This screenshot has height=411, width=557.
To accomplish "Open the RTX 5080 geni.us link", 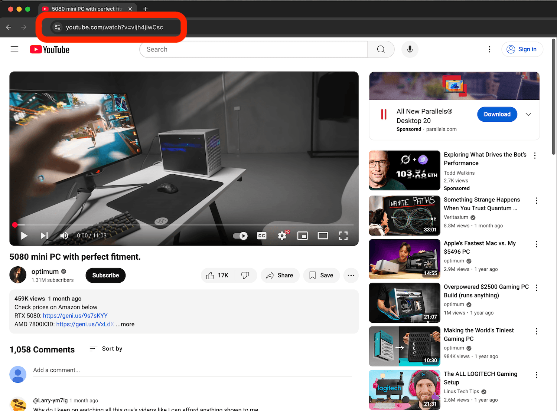I will click(x=75, y=315).
